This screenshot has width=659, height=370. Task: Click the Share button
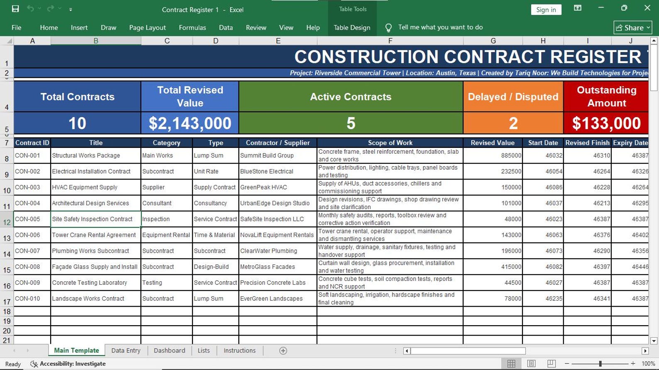[632, 27]
